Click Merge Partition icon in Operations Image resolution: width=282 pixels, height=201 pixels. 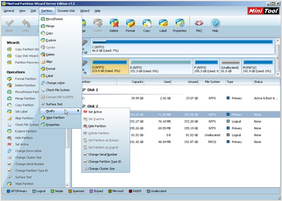pos(9,99)
